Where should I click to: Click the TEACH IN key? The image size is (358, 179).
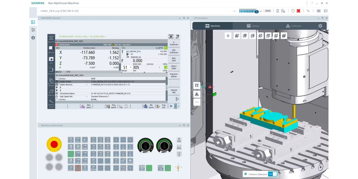[x=78, y=147]
